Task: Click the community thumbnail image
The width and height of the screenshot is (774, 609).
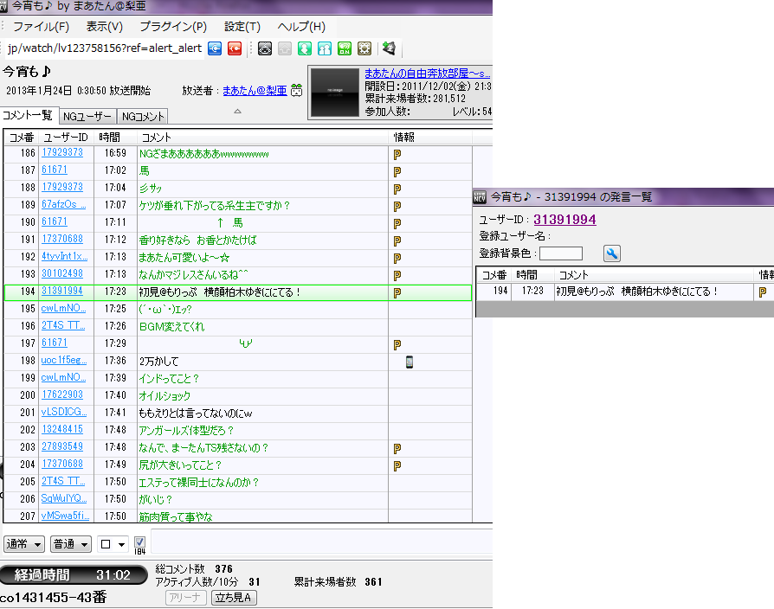Action: (x=335, y=93)
